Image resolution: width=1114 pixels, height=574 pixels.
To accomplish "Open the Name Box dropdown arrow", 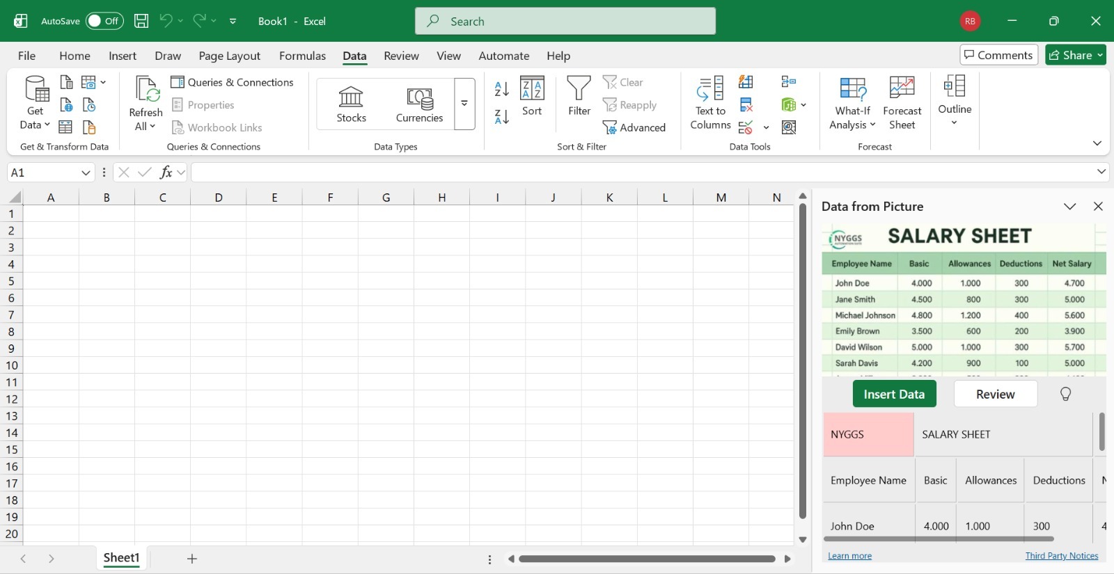I will (86, 173).
